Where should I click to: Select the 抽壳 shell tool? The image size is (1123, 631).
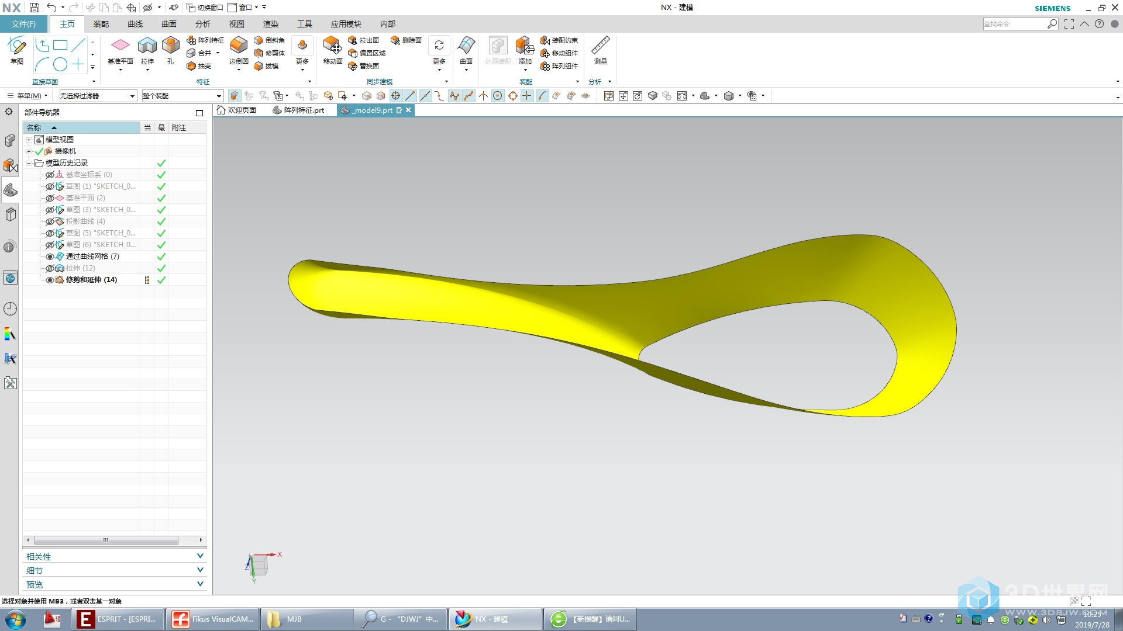(199, 66)
